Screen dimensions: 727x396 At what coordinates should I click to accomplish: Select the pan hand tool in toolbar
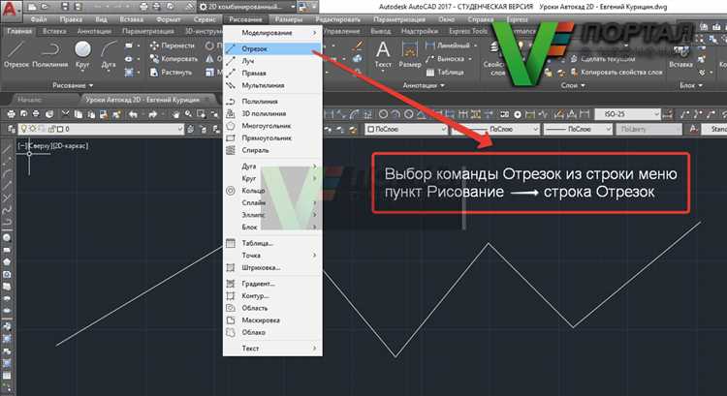(x=176, y=114)
